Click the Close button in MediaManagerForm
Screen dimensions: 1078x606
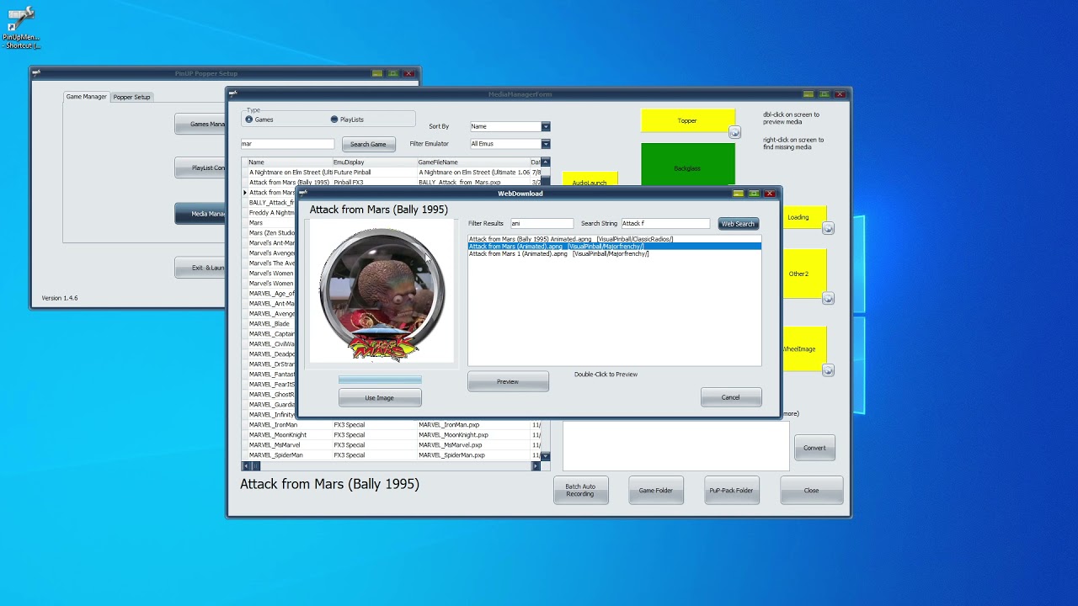pos(811,491)
